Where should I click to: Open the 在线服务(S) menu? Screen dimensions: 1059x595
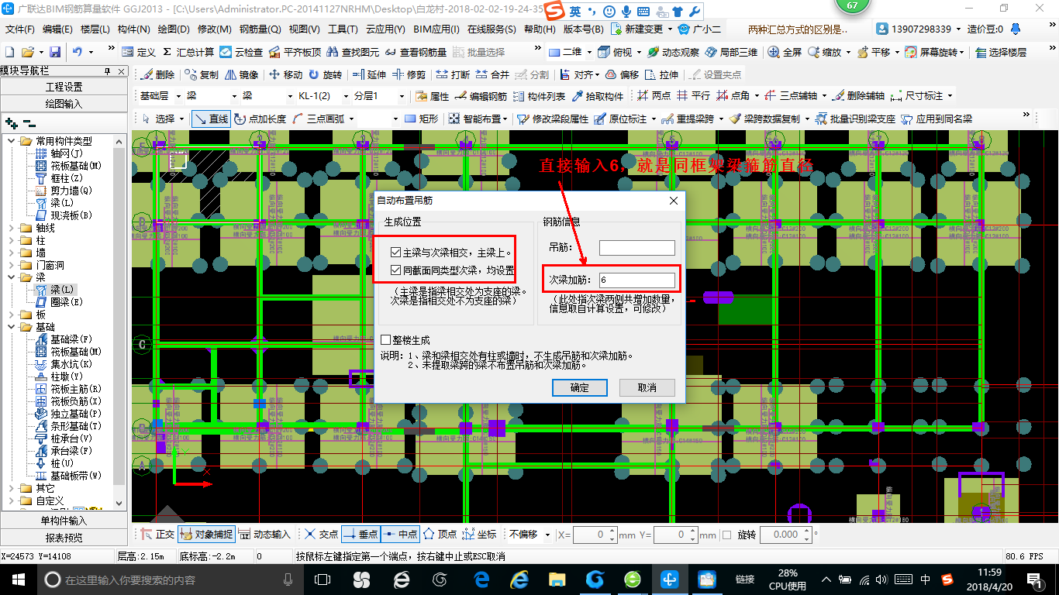click(492, 29)
